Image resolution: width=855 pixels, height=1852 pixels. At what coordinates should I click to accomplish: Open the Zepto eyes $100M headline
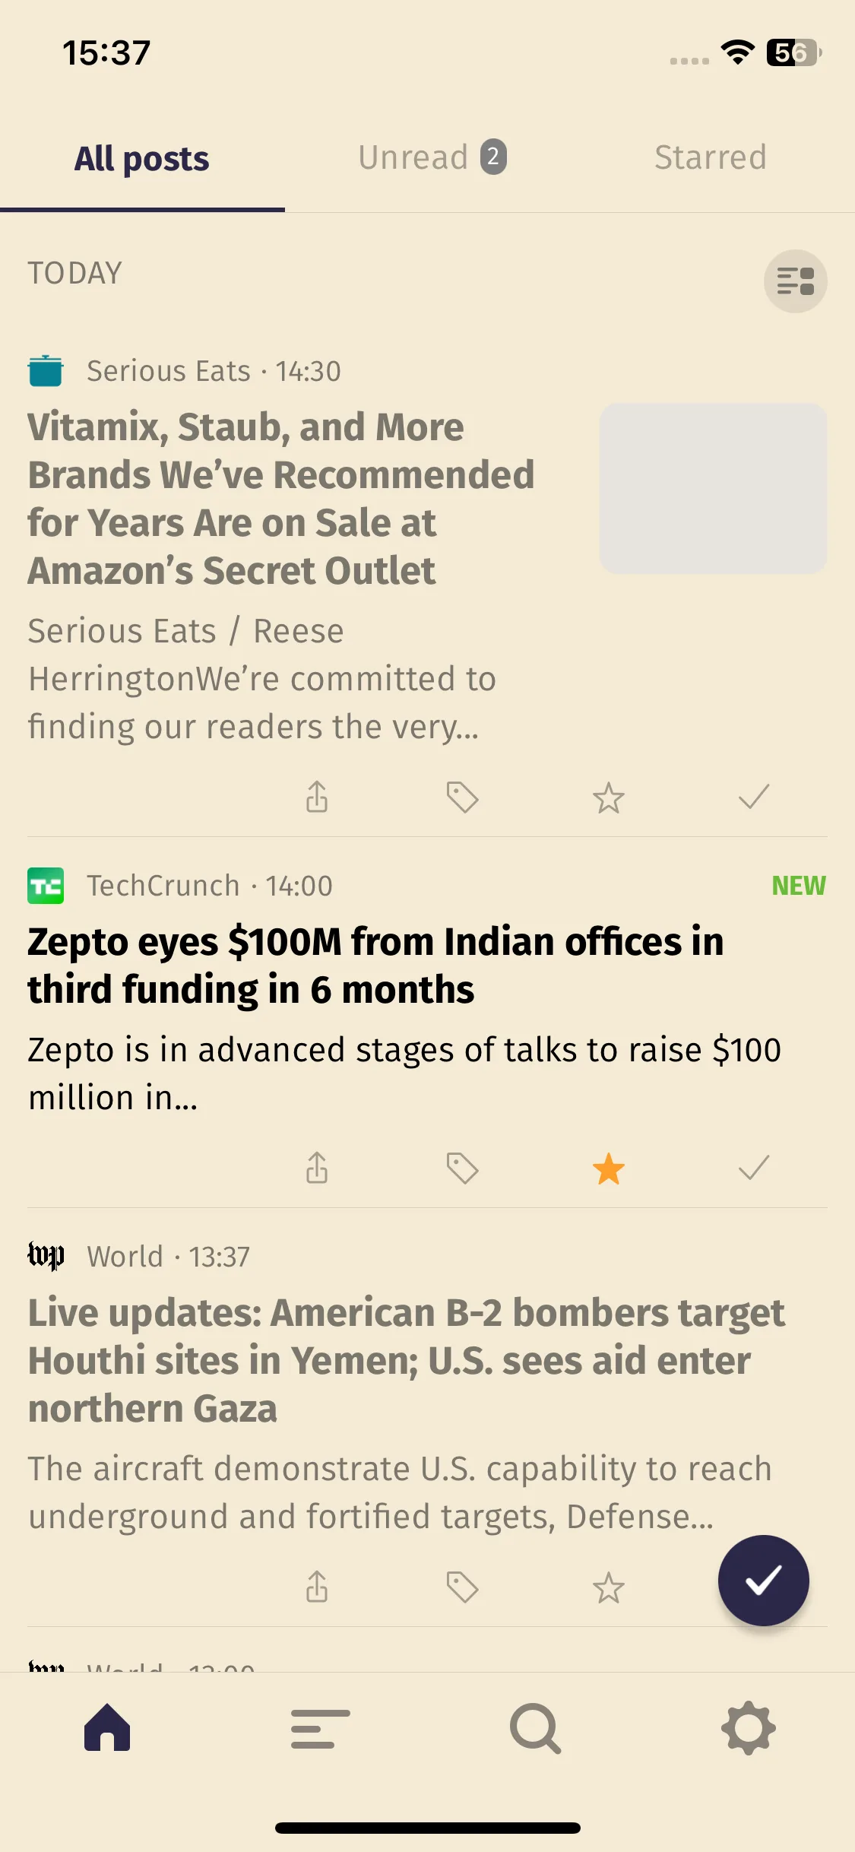(x=376, y=966)
